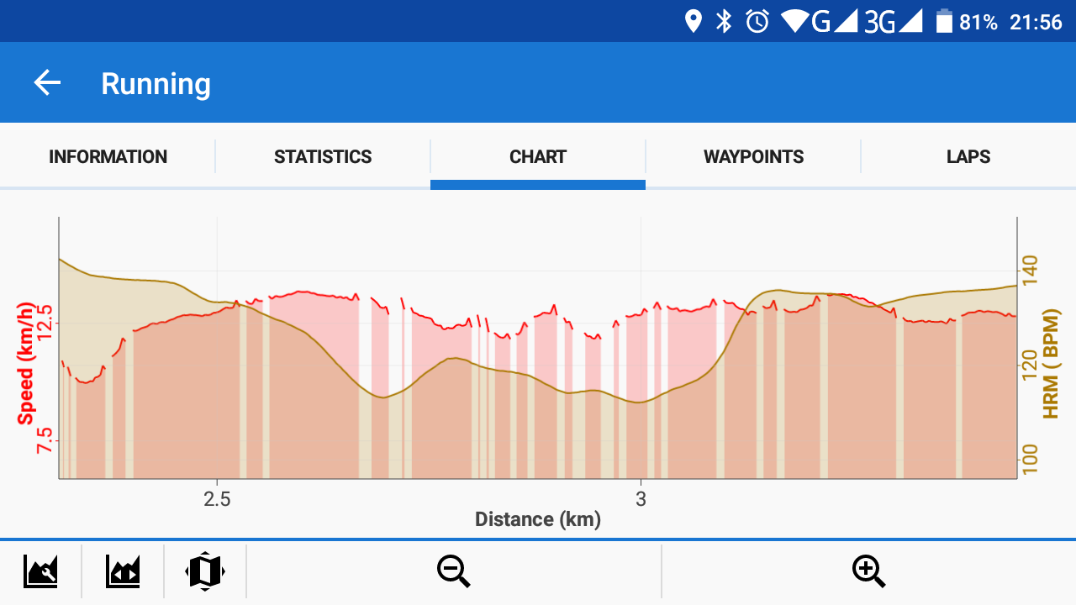Tap the map pan icon
The image size is (1076, 605).
coord(205,571)
